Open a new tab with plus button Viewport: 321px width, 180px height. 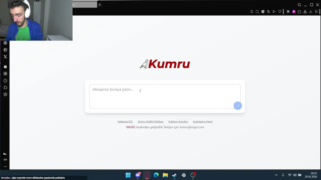(x=100, y=5)
